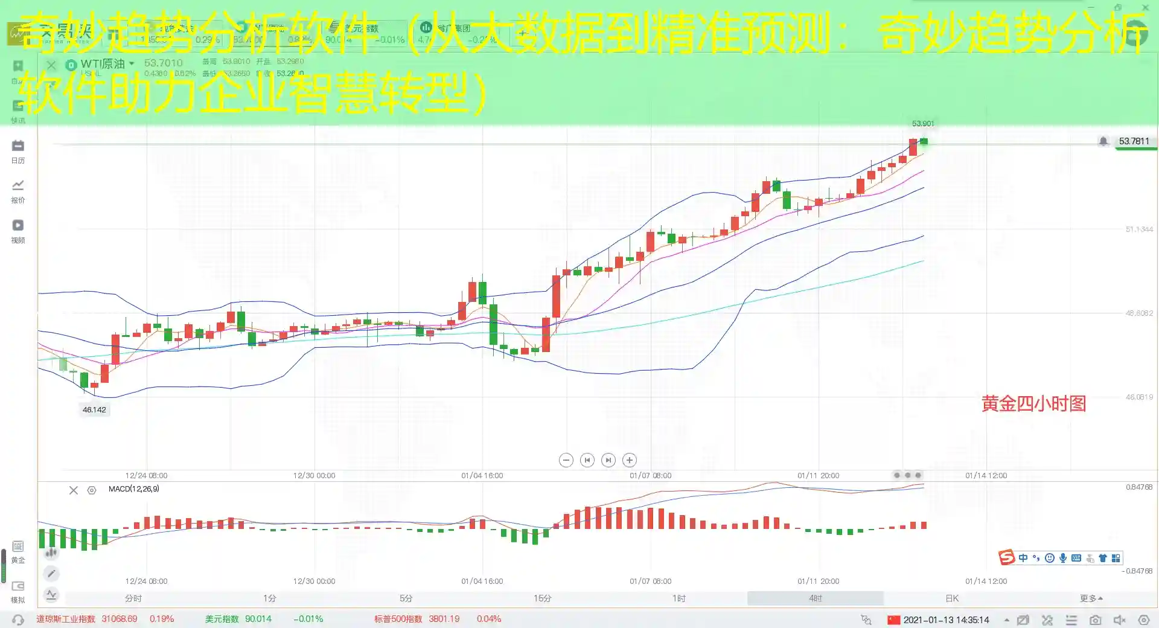Select the pencil drawing tool
The width and height of the screenshot is (1159, 628).
coord(51,574)
